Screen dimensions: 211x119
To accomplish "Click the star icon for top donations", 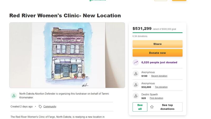I will click(x=152, y=107).
